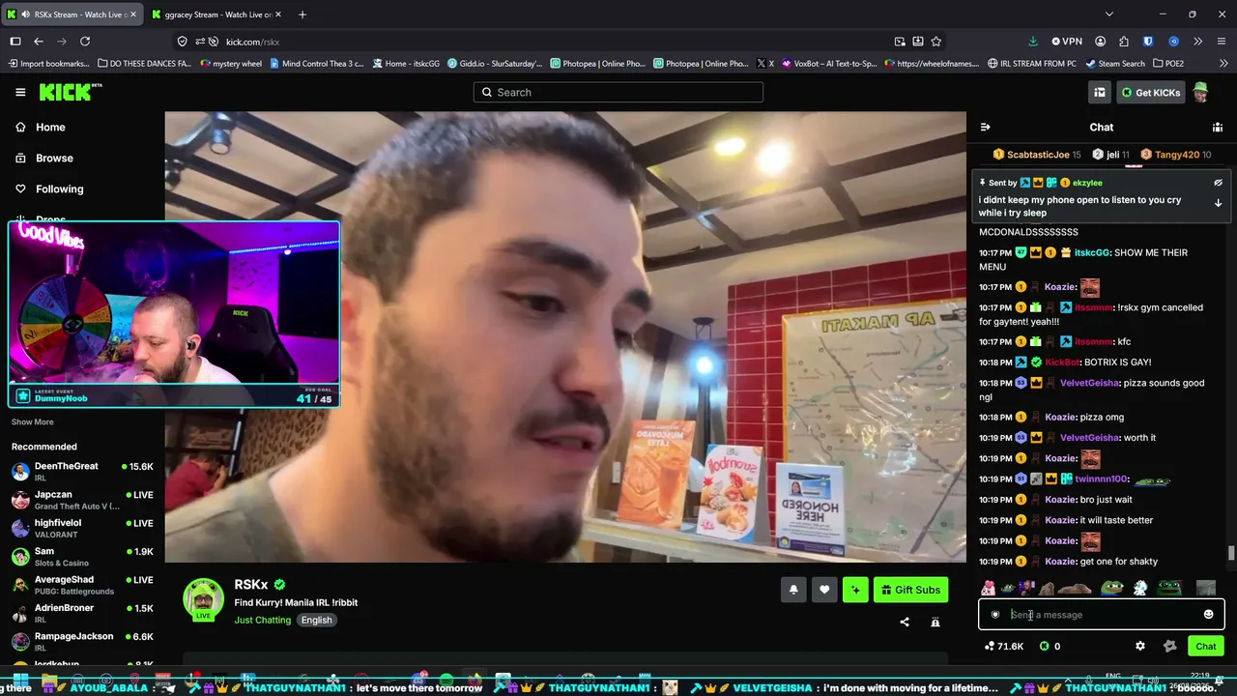Unfollow RSKx using the heart button

tap(824, 590)
